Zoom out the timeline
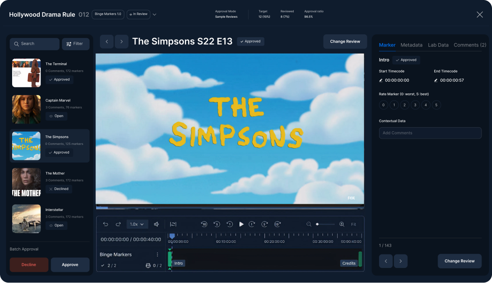Image resolution: width=492 pixels, height=283 pixels. [x=309, y=224]
